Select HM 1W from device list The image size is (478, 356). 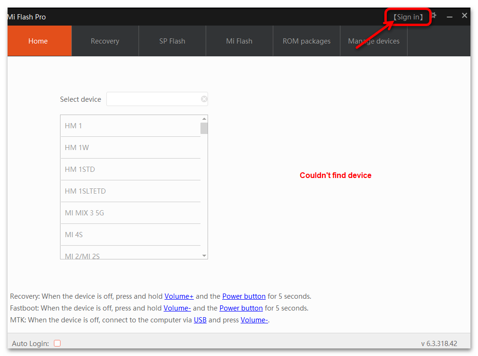[130, 148]
